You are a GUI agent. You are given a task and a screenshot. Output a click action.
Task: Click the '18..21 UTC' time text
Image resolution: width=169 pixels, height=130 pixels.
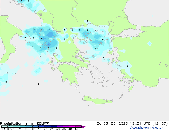(140, 124)
